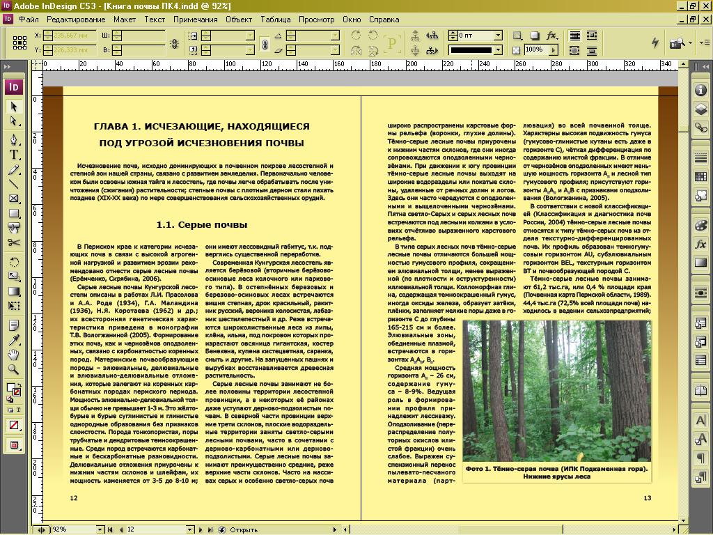Open the zoom level 92% dropdown
The image size is (713, 535).
(100, 529)
